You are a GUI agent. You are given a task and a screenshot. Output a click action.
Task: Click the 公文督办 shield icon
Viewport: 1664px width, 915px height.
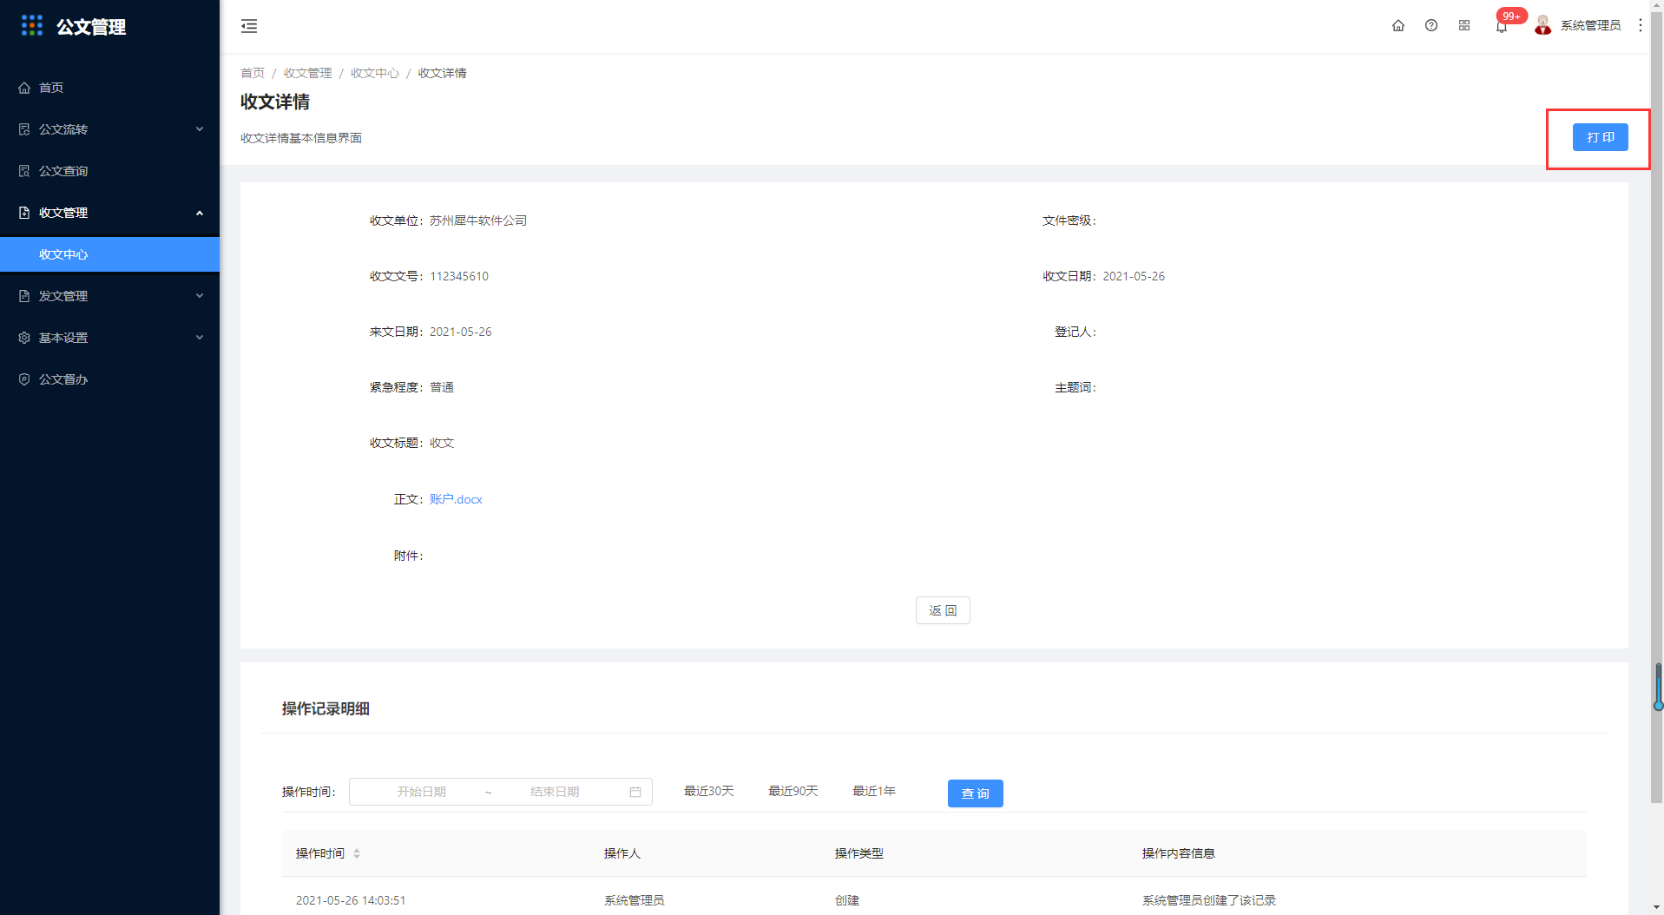point(24,379)
